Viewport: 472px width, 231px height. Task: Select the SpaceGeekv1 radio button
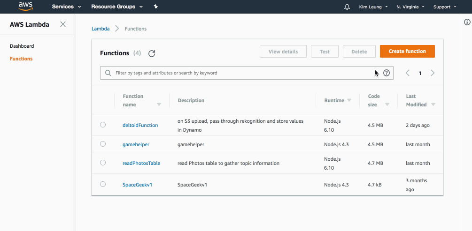pyautogui.click(x=103, y=184)
